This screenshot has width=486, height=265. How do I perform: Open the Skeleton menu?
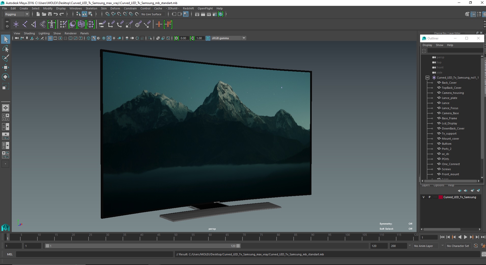coord(91,8)
